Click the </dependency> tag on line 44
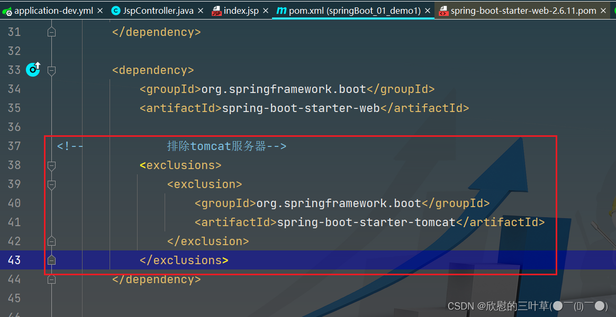The image size is (616, 317). click(156, 279)
